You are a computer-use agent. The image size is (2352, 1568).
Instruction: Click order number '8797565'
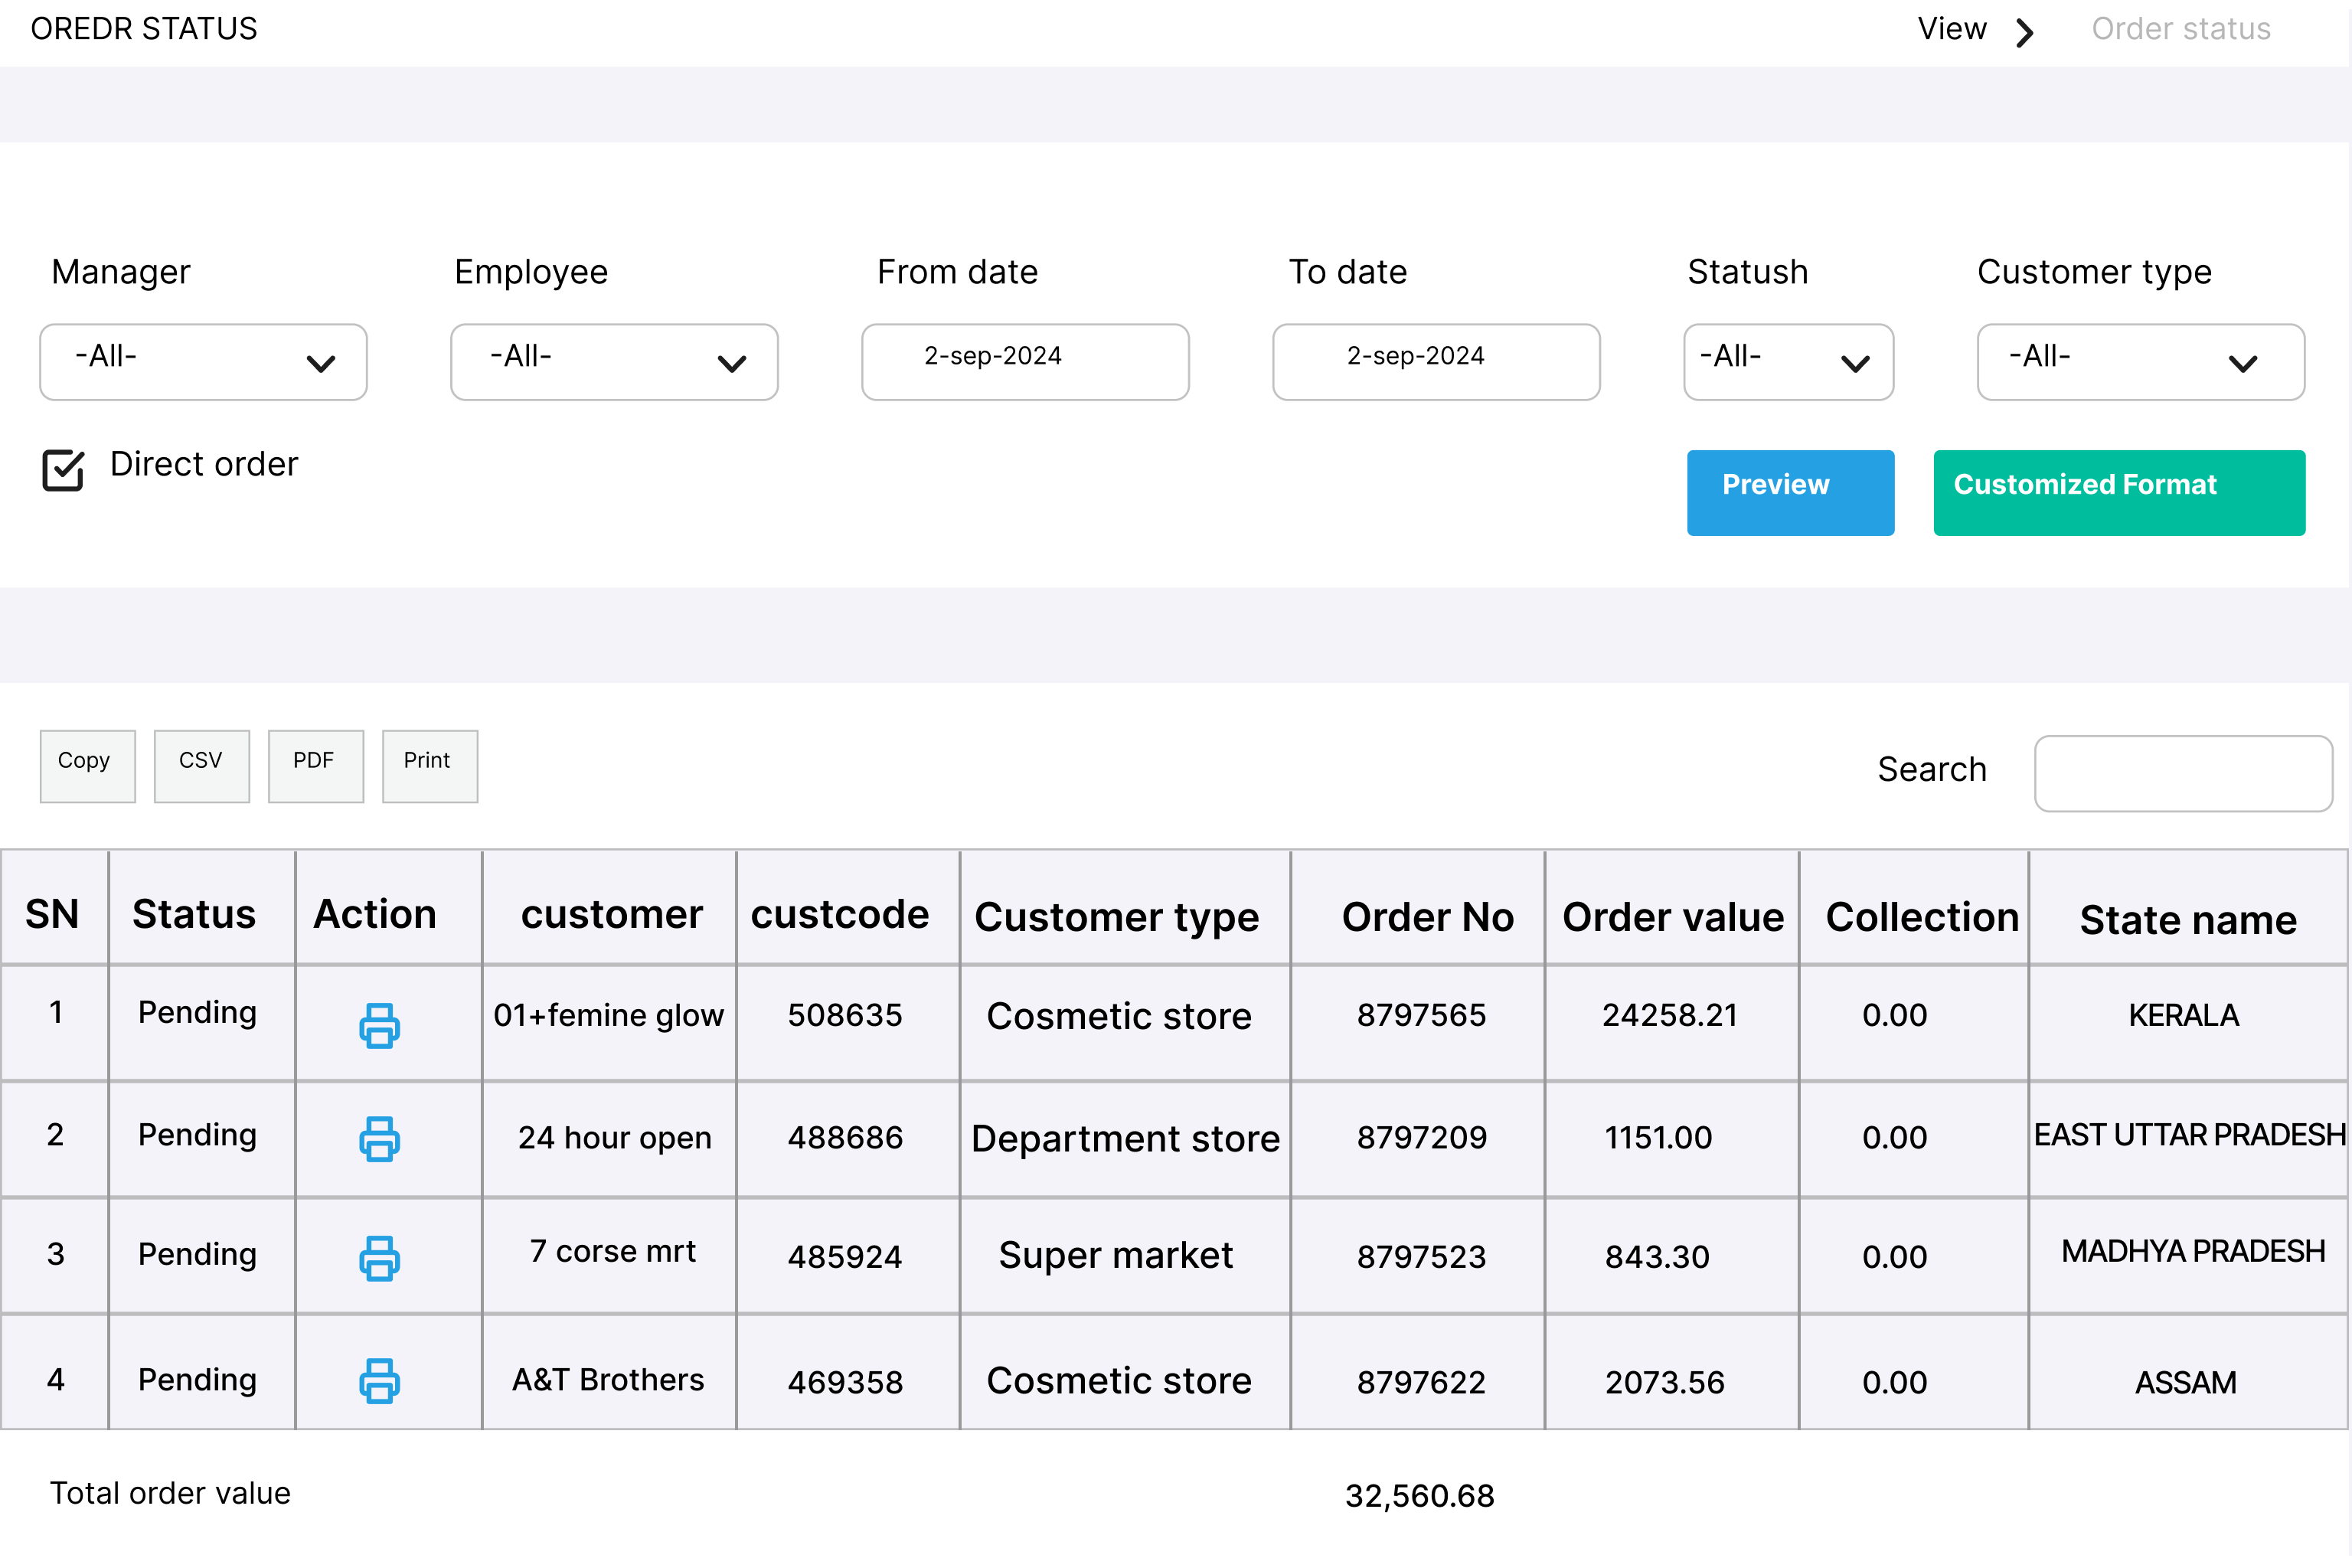1421,1015
